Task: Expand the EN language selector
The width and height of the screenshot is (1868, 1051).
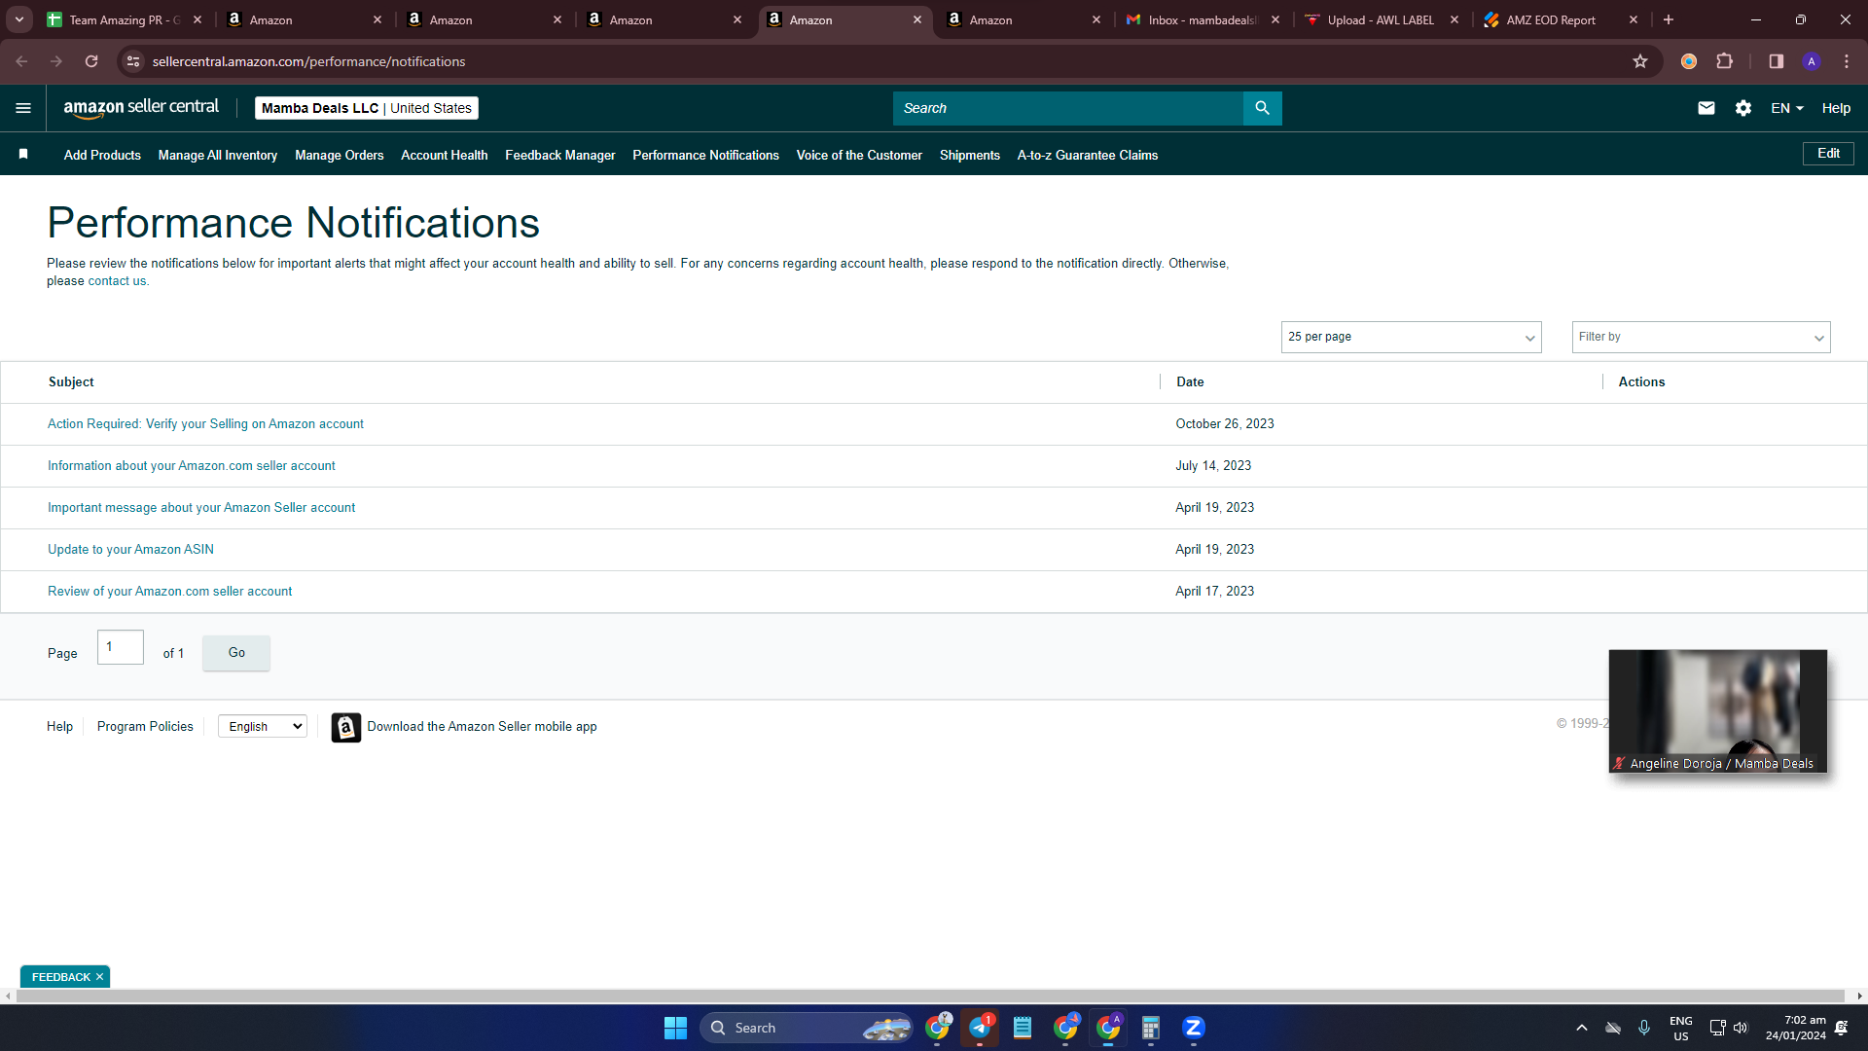Action: click(1787, 108)
